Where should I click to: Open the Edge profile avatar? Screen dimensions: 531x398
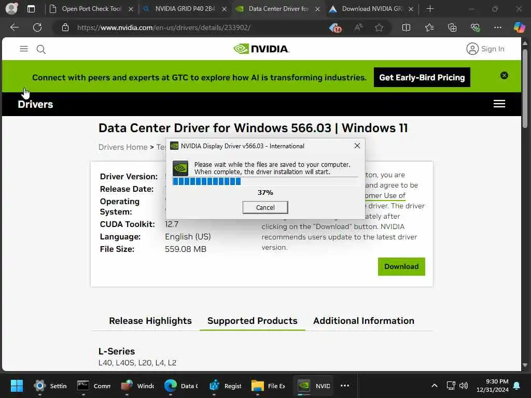click(11, 8)
